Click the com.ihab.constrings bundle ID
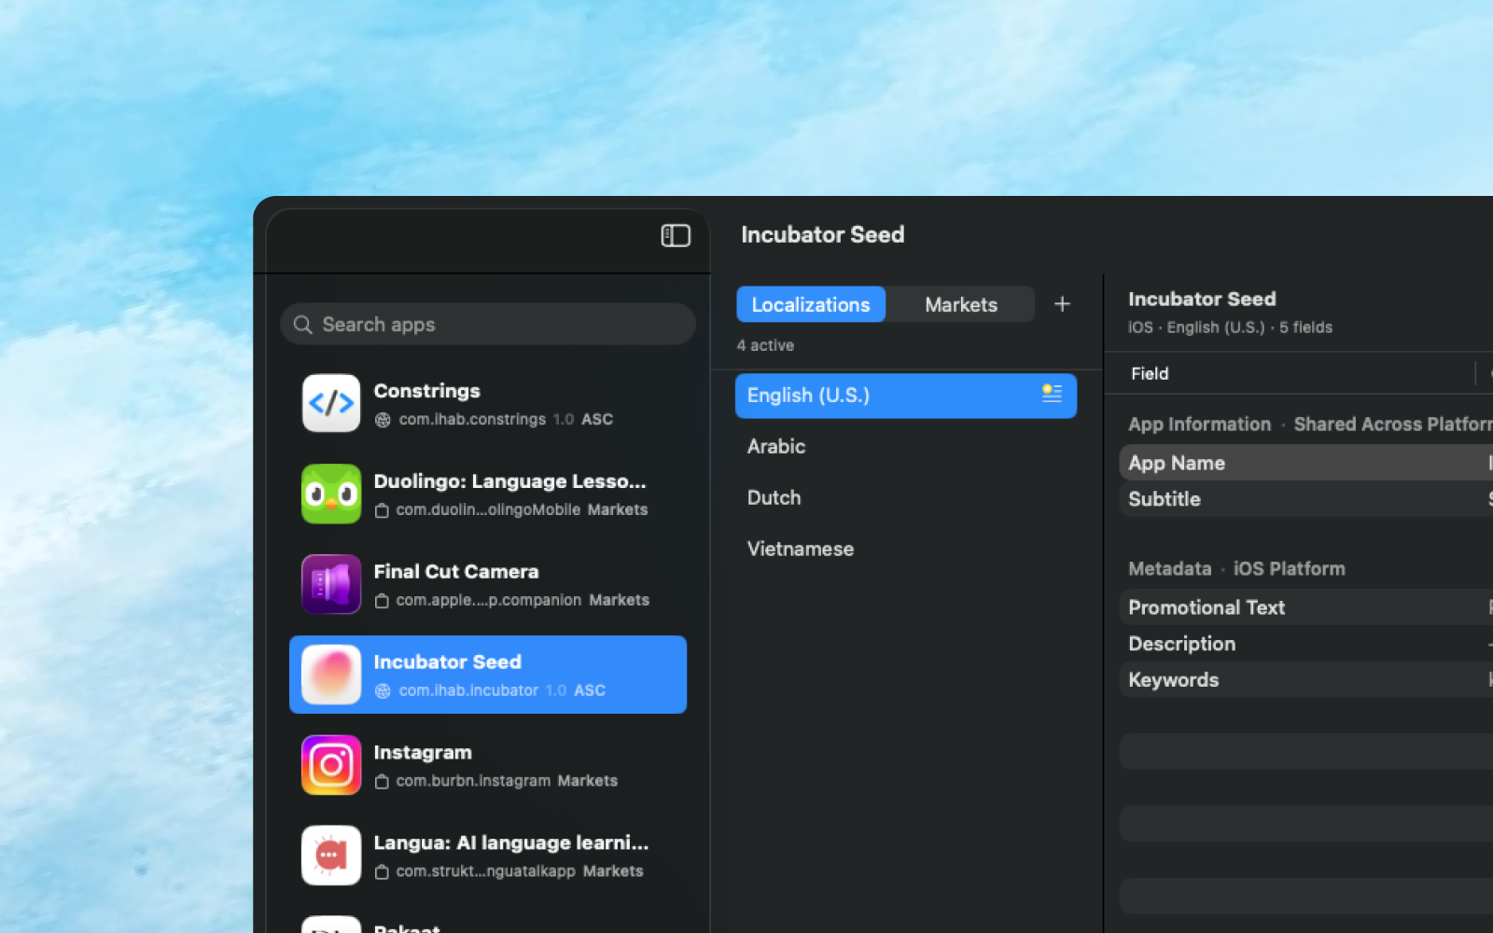 click(x=472, y=420)
